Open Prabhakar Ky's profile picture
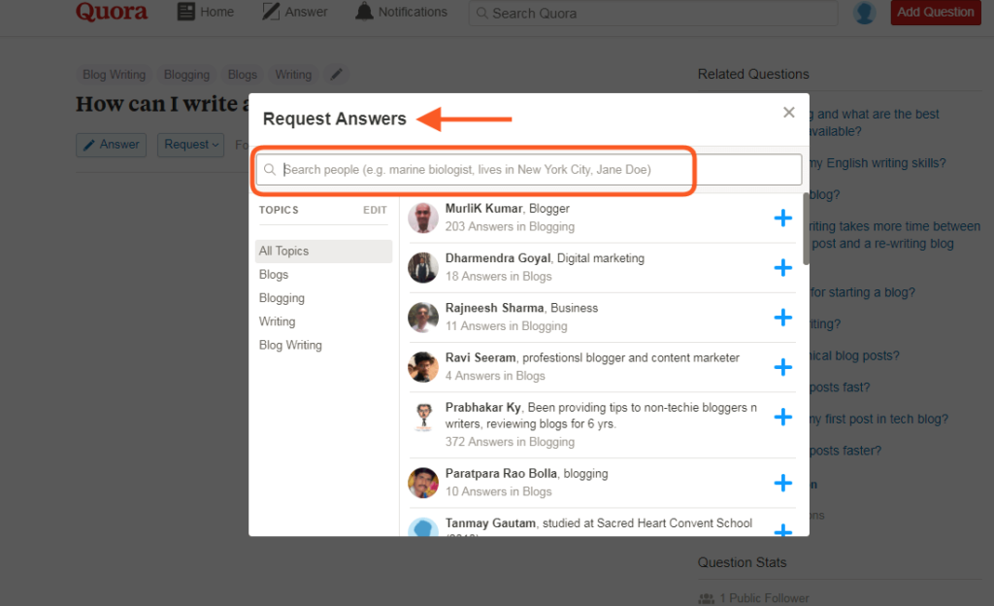This screenshot has height=606, width=994. pyautogui.click(x=423, y=417)
